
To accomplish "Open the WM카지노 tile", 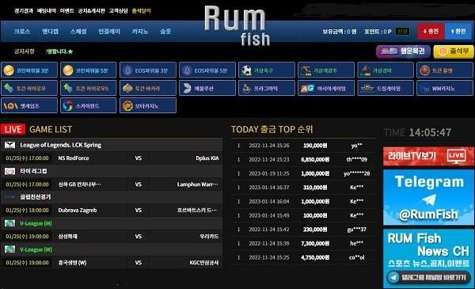I will pyautogui.click(x=445, y=88).
